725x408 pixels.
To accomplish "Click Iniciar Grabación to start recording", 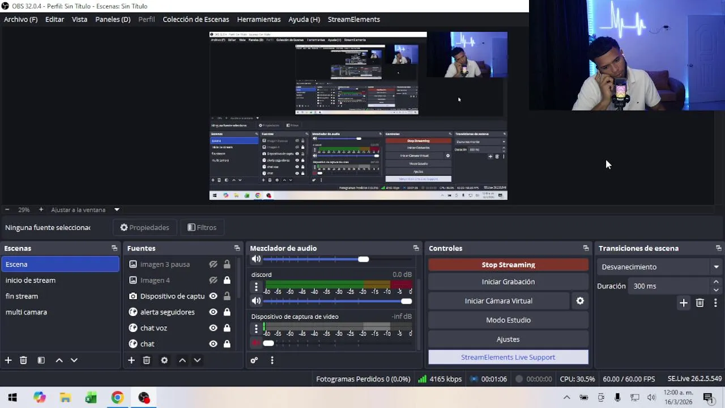I will [x=508, y=282].
